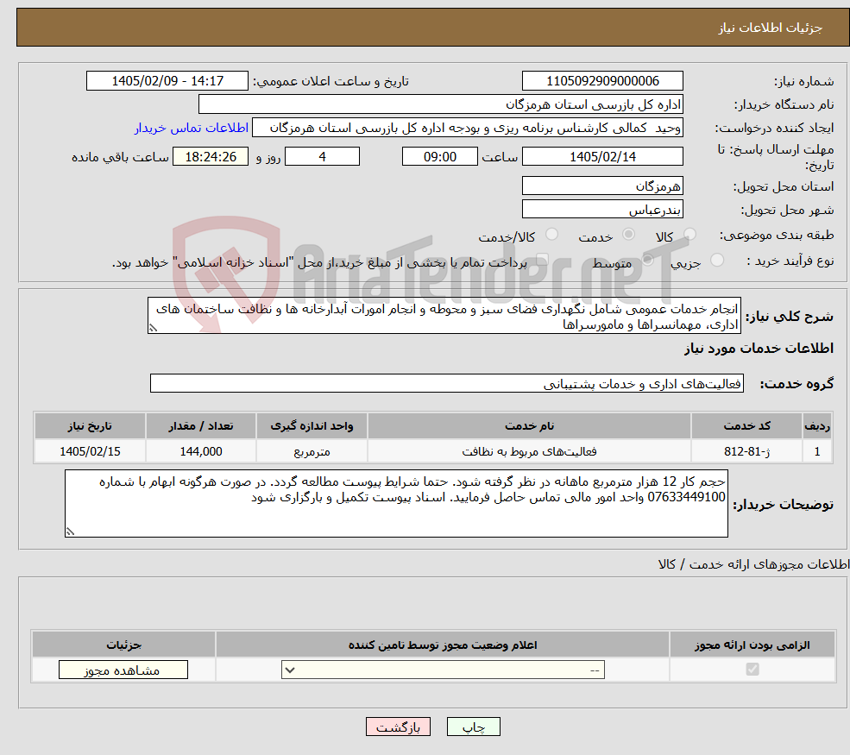Click the واحد اندازه گیری column header
Viewport: 850px width, 755px height.
312,426
